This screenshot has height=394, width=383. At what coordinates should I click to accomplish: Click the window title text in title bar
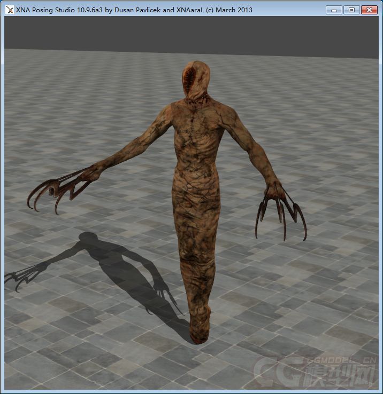(x=134, y=10)
